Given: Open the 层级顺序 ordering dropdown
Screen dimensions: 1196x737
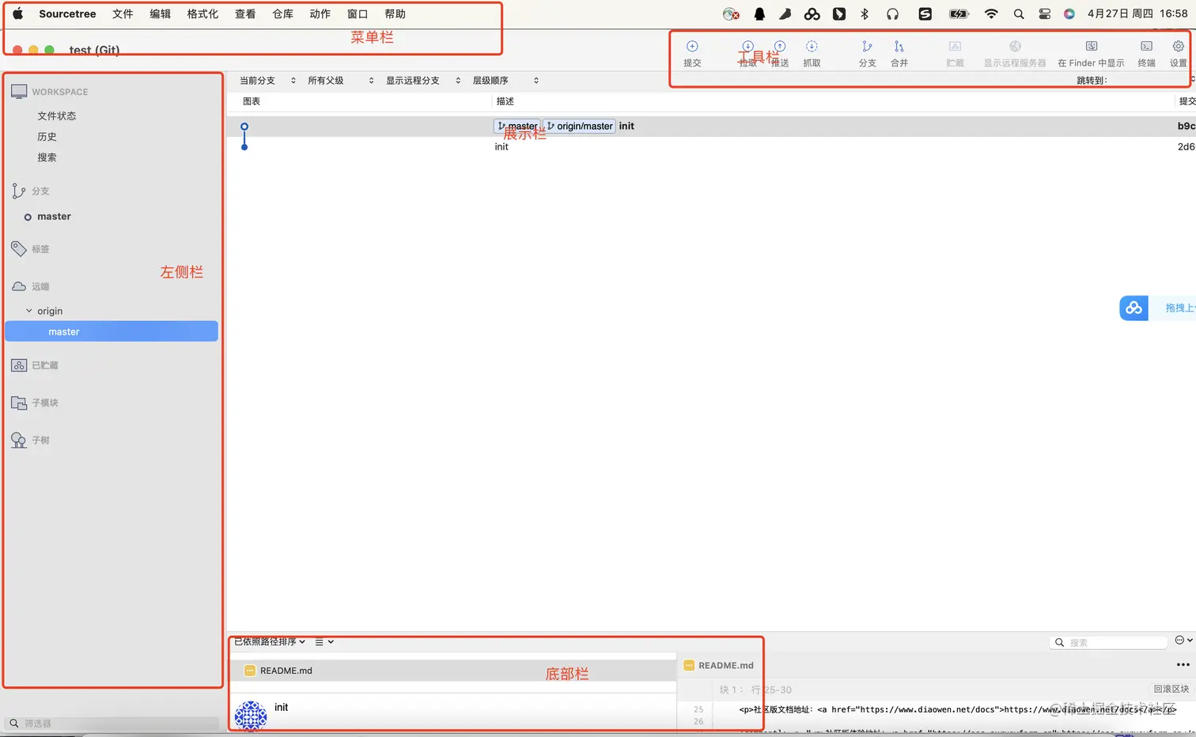Looking at the screenshot, I should click(505, 81).
